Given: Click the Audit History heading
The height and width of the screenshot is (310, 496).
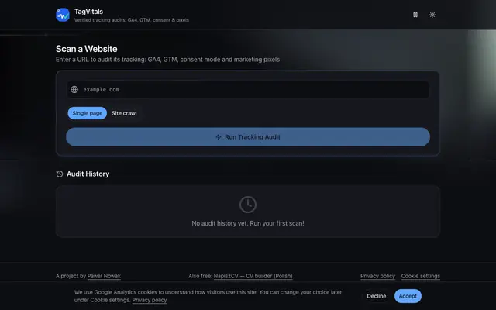Looking at the screenshot, I should click(x=88, y=174).
